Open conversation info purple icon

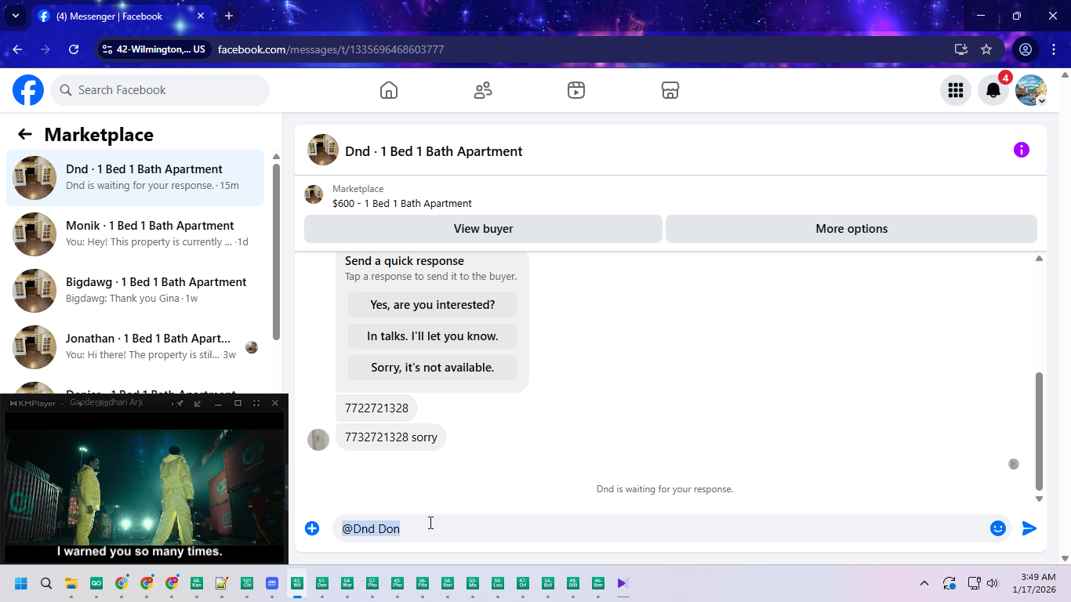[x=1021, y=150]
